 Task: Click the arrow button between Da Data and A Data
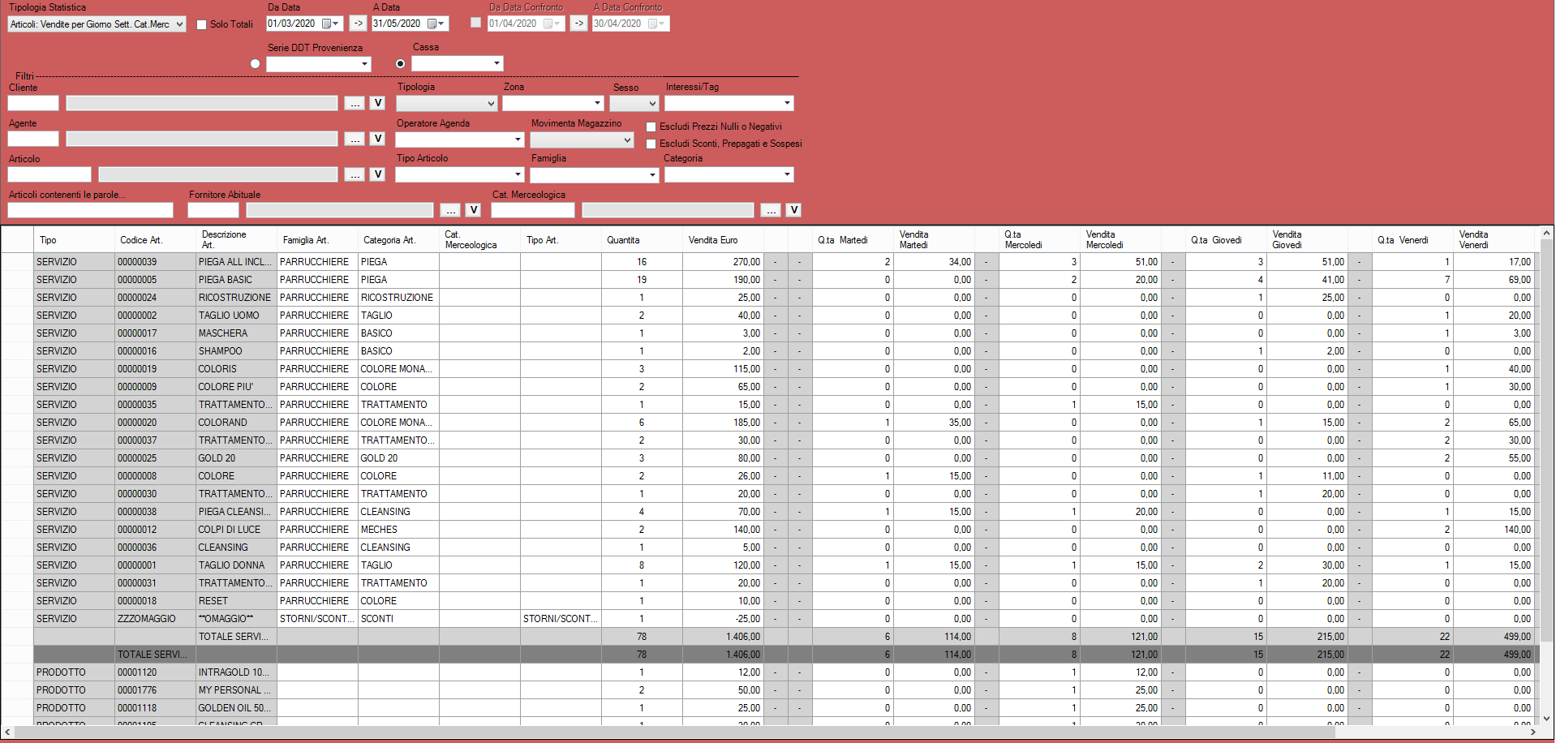tap(358, 24)
